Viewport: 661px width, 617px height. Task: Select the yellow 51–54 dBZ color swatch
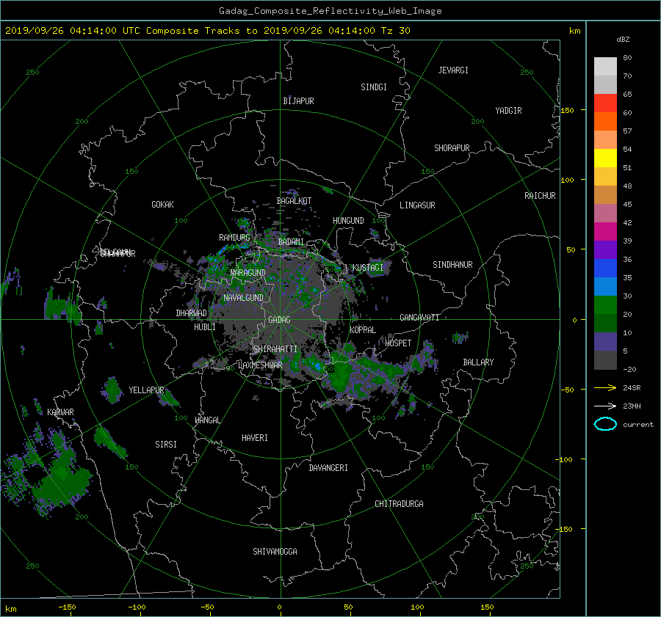click(x=605, y=158)
